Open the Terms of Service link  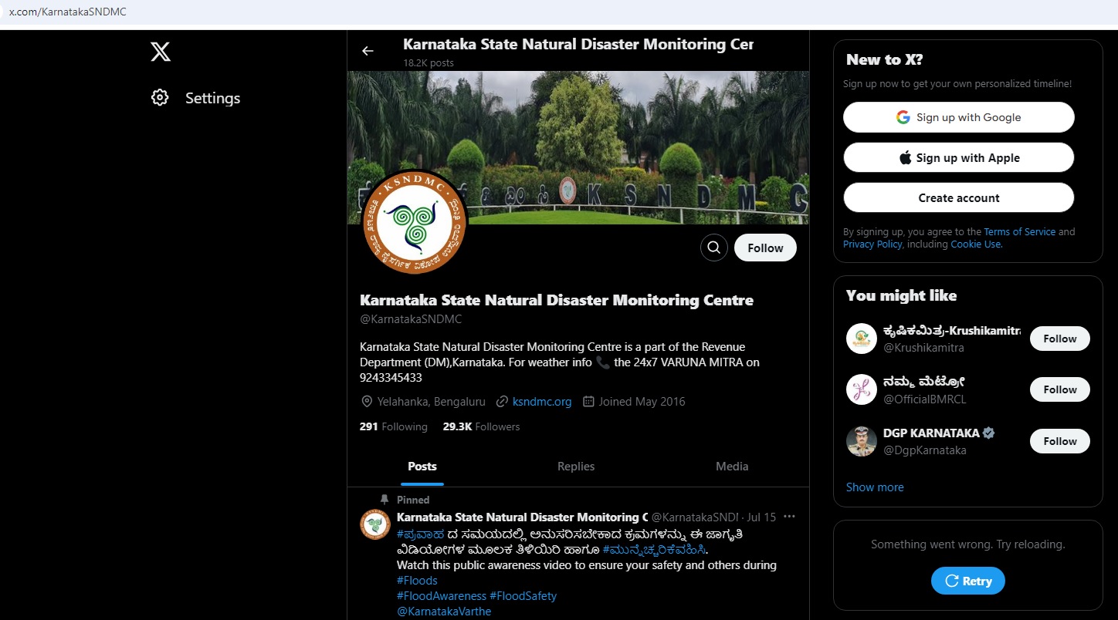[1019, 231]
